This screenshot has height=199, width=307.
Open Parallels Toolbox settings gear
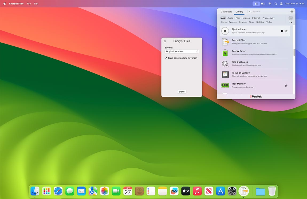[292, 11]
